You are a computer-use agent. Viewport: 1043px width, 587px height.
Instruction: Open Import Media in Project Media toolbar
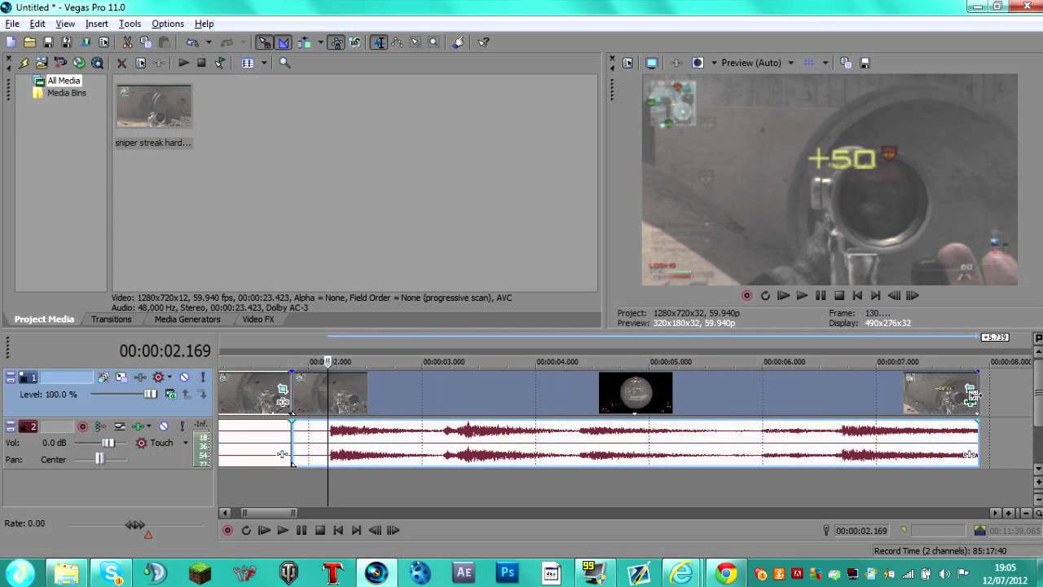pyautogui.click(x=41, y=63)
